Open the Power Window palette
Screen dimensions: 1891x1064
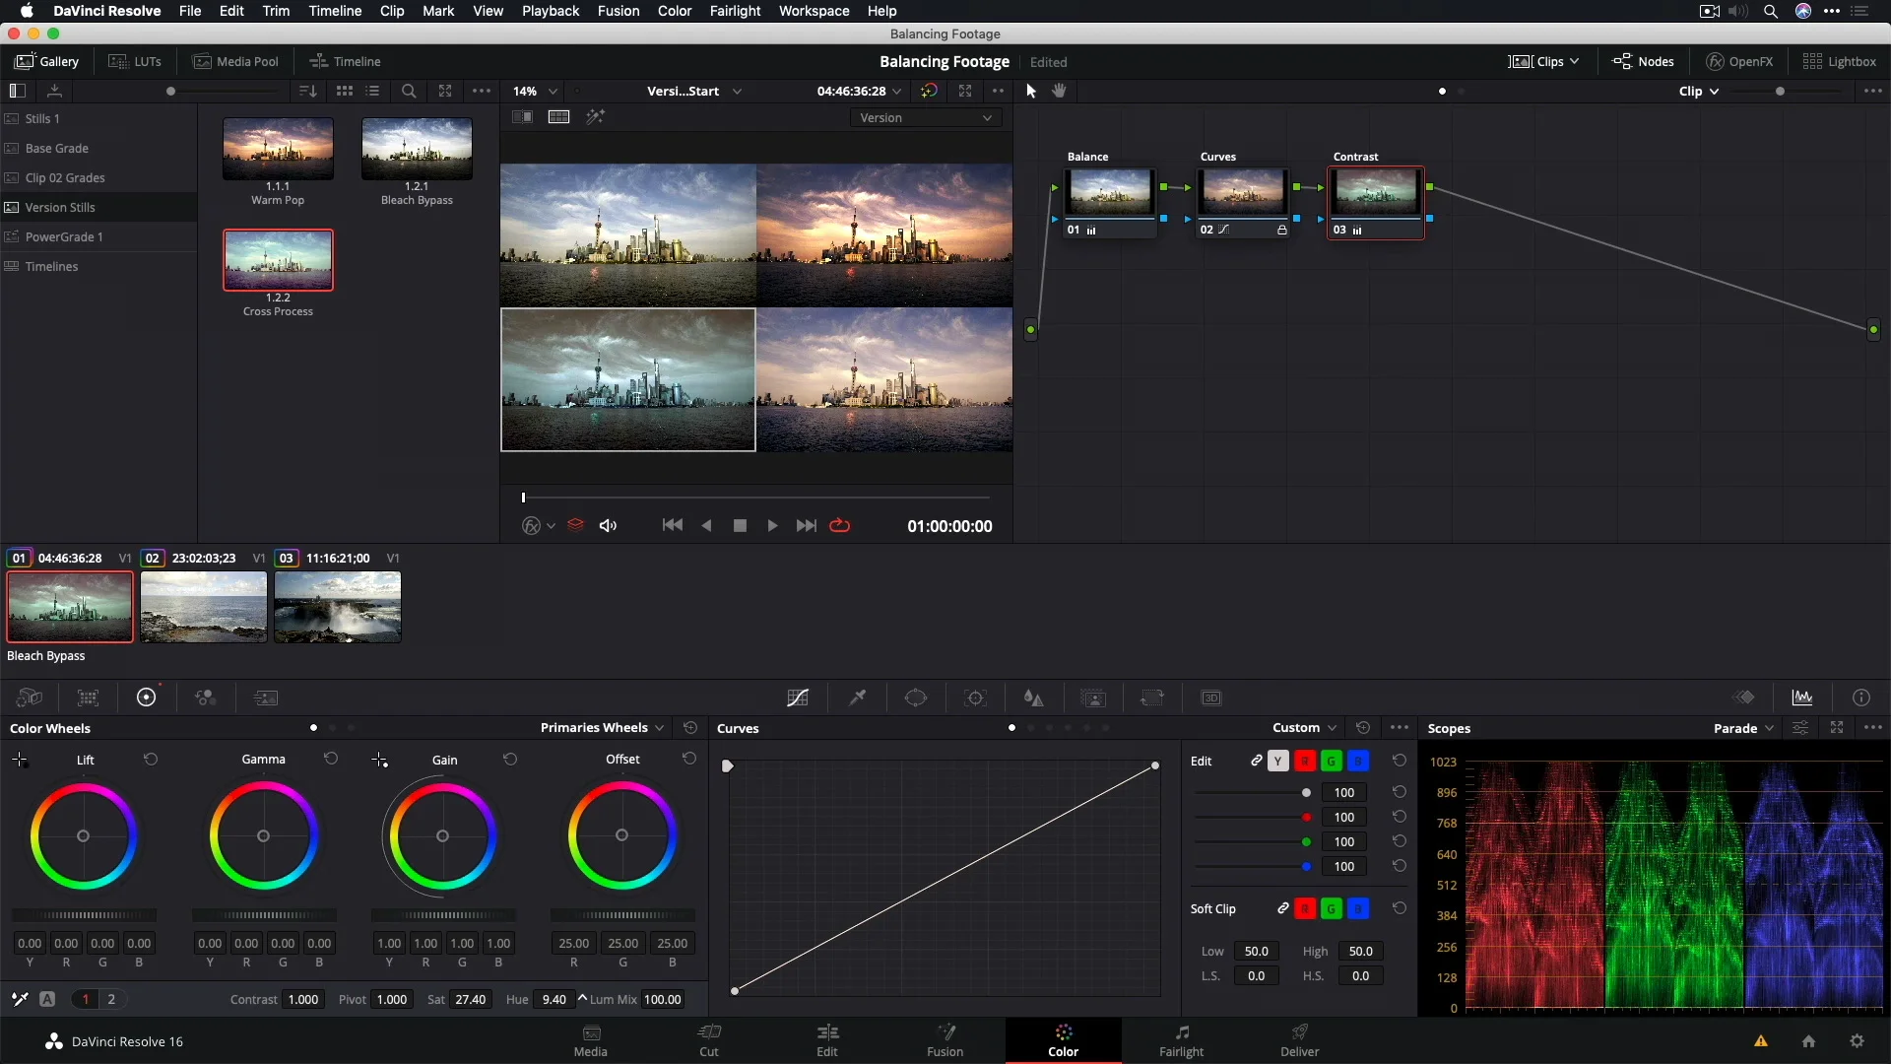click(916, 698)
